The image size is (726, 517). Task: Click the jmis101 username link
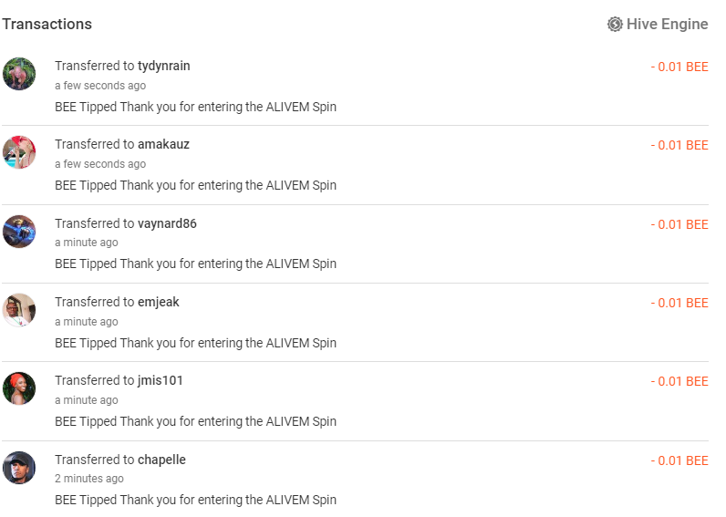161,380
